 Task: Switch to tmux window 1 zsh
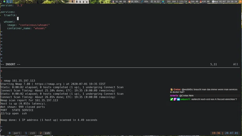click(30, 133)
